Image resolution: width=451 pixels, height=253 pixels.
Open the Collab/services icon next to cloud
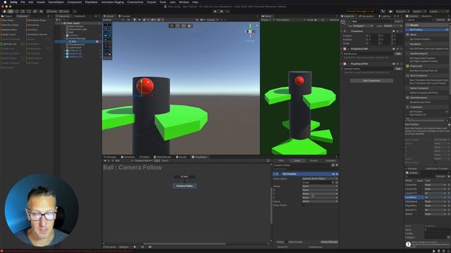tap(383, 11)
